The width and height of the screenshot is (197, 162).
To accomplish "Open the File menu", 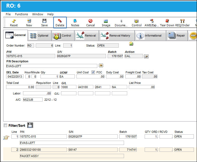I will point(8,14).
